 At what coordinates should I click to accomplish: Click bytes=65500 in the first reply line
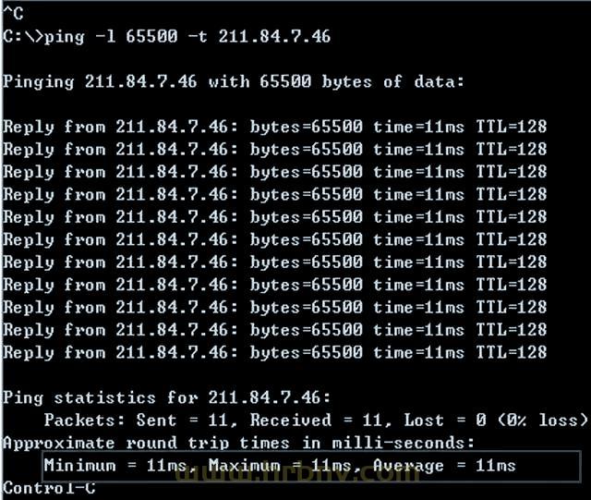[x=306, y=127]
